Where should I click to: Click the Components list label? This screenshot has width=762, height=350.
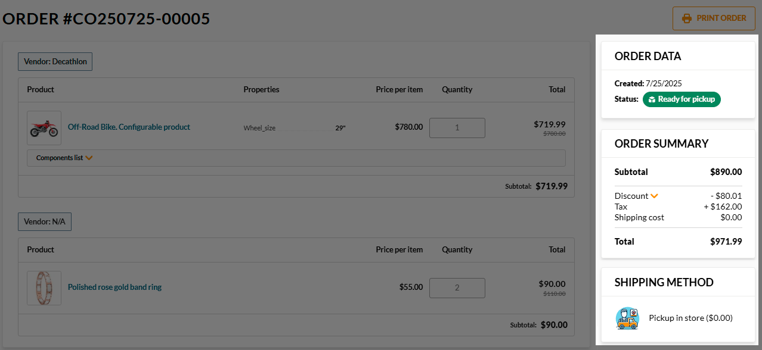click(60, 158)
